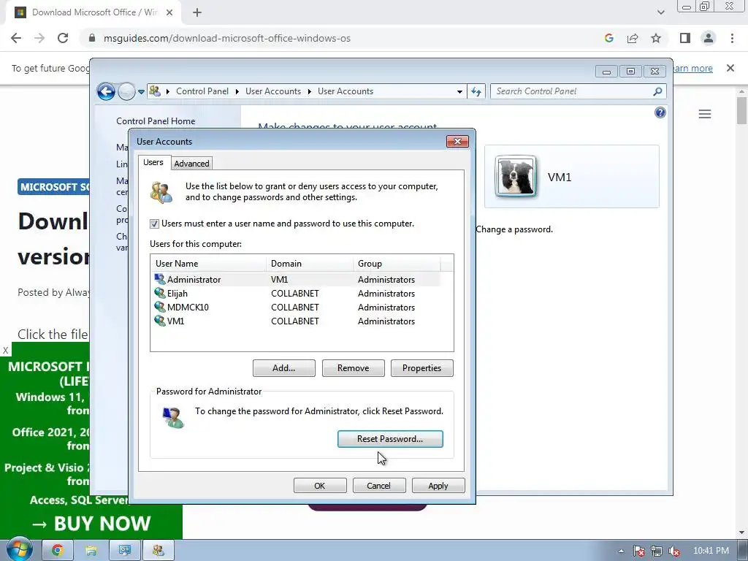Refresh Control Panel address bar

coord(476,91)
